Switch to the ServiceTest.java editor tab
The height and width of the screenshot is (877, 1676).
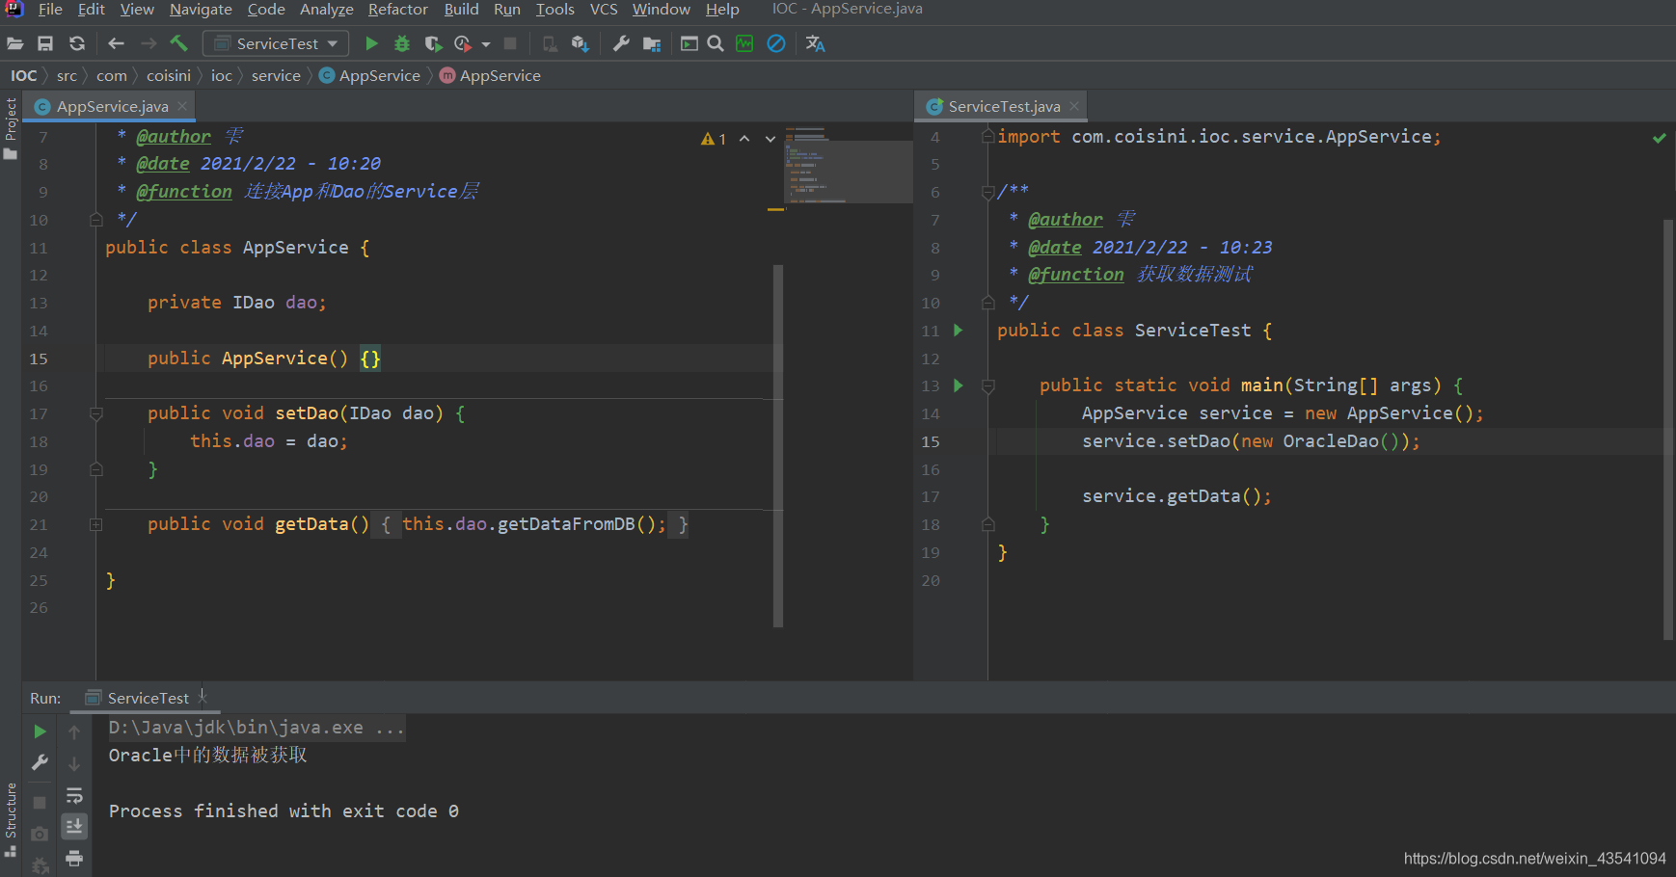(x=1003, y=106)
